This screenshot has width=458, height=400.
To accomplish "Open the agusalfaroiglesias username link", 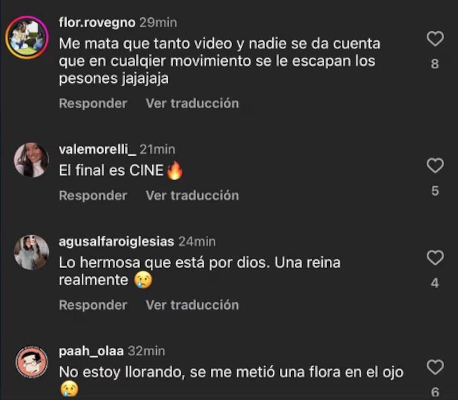I will [116, 241].
